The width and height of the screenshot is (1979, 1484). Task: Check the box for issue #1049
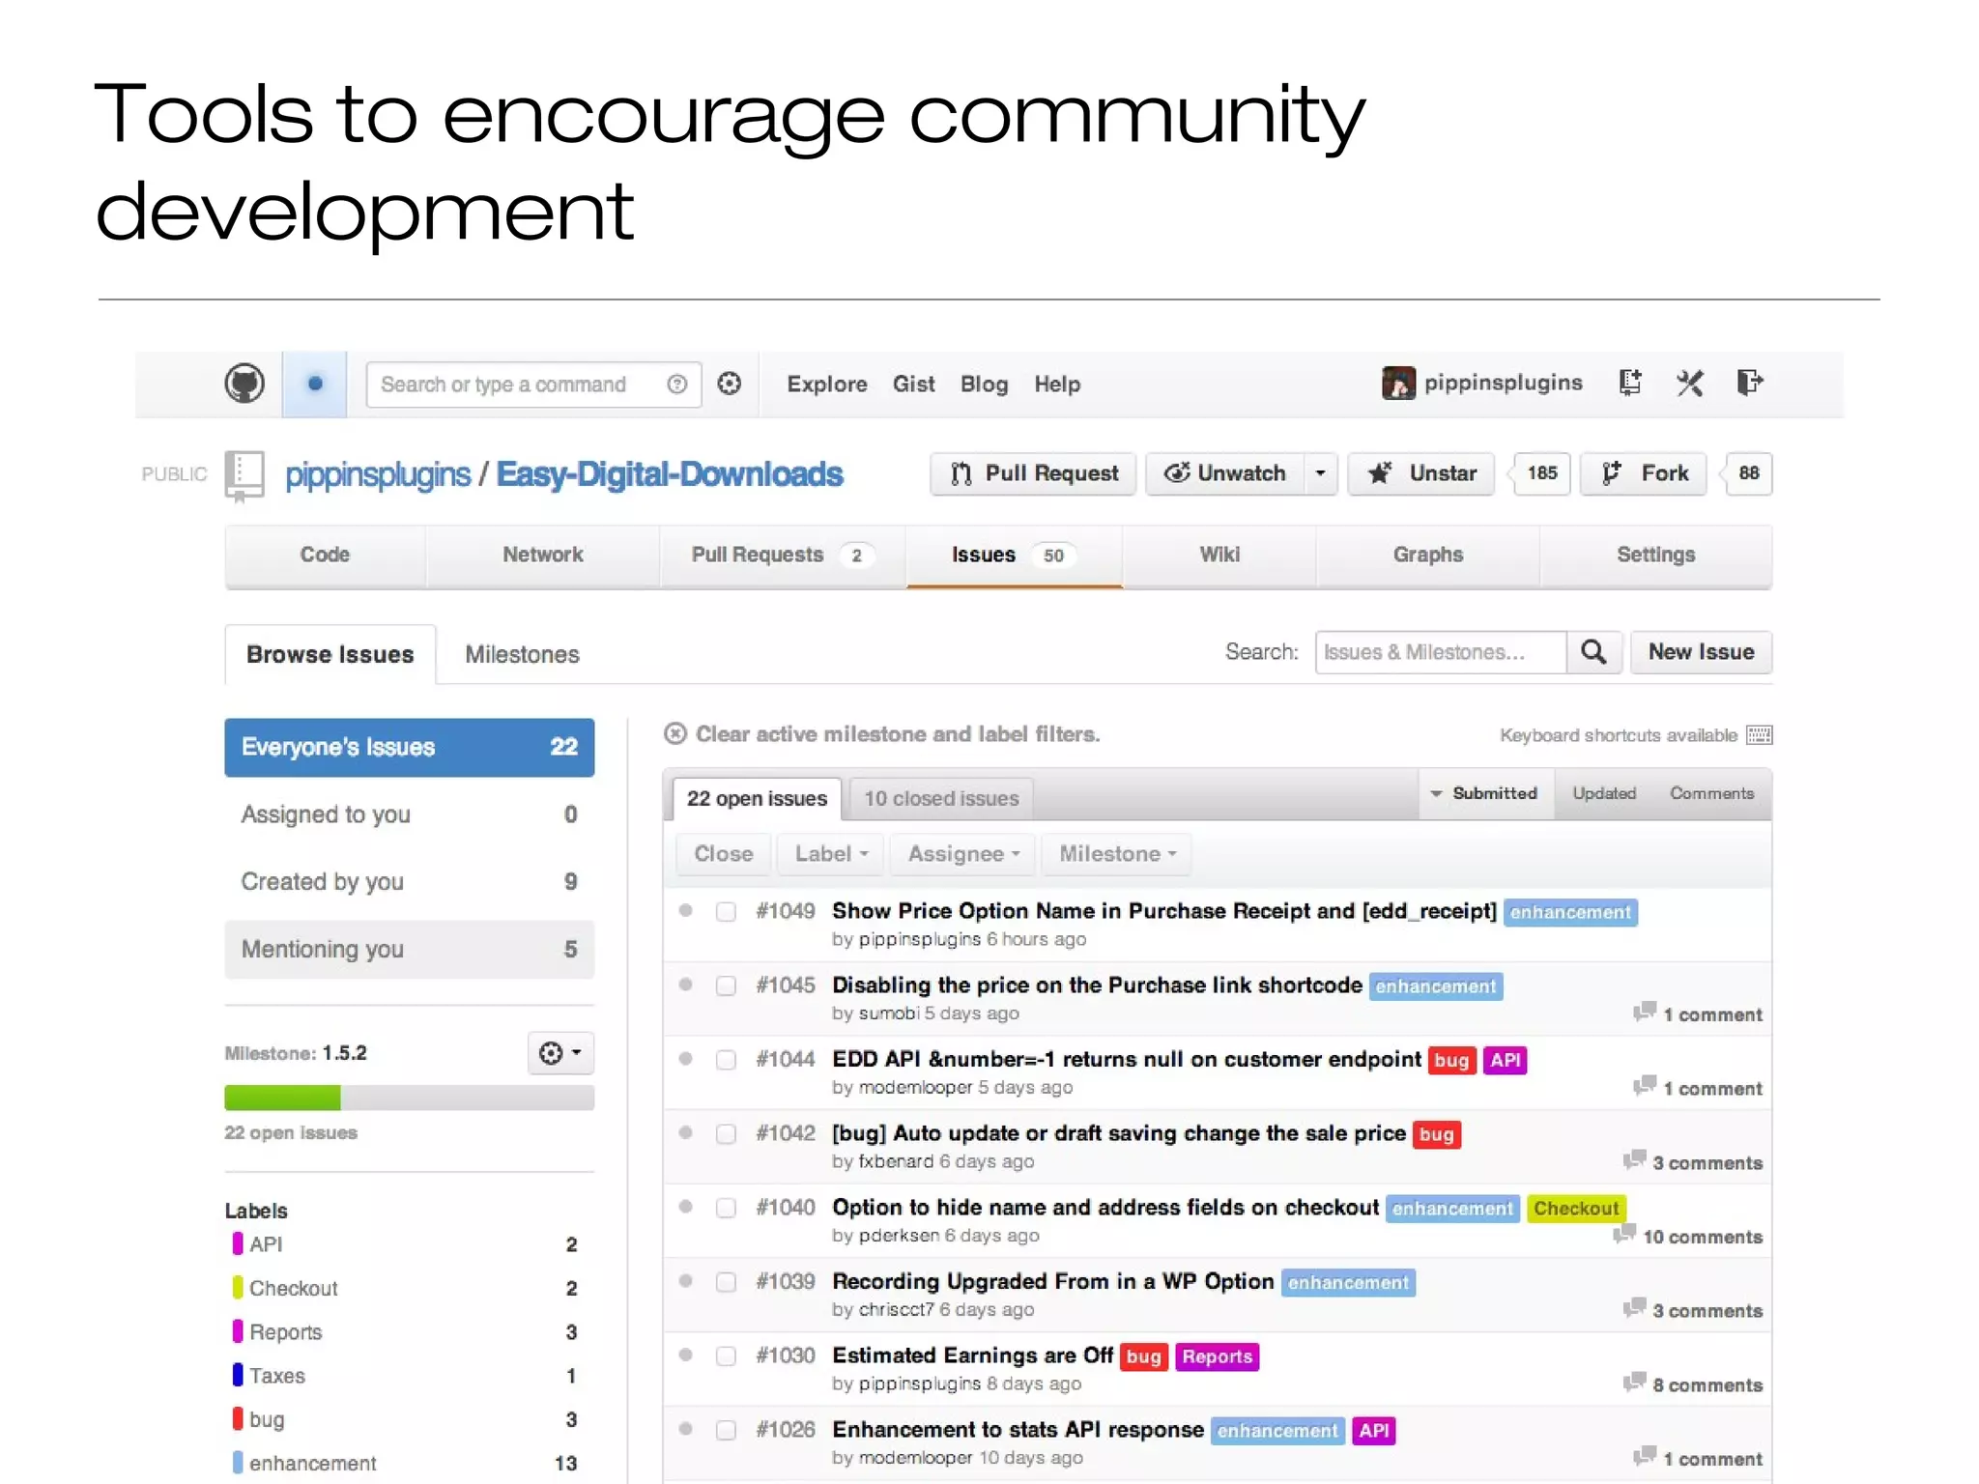[726, 912]
